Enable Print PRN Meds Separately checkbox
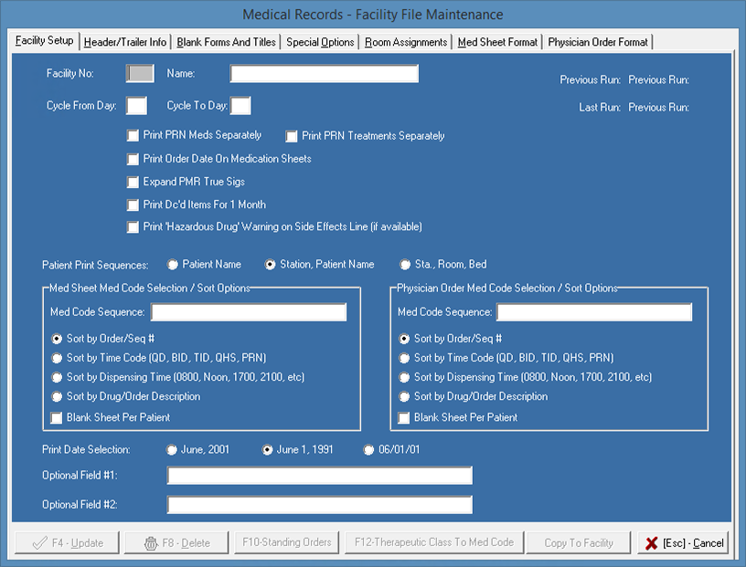746x567 pixels. point(133,135)
